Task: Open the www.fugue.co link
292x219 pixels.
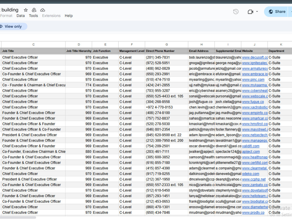Action: tap(253, 102)
